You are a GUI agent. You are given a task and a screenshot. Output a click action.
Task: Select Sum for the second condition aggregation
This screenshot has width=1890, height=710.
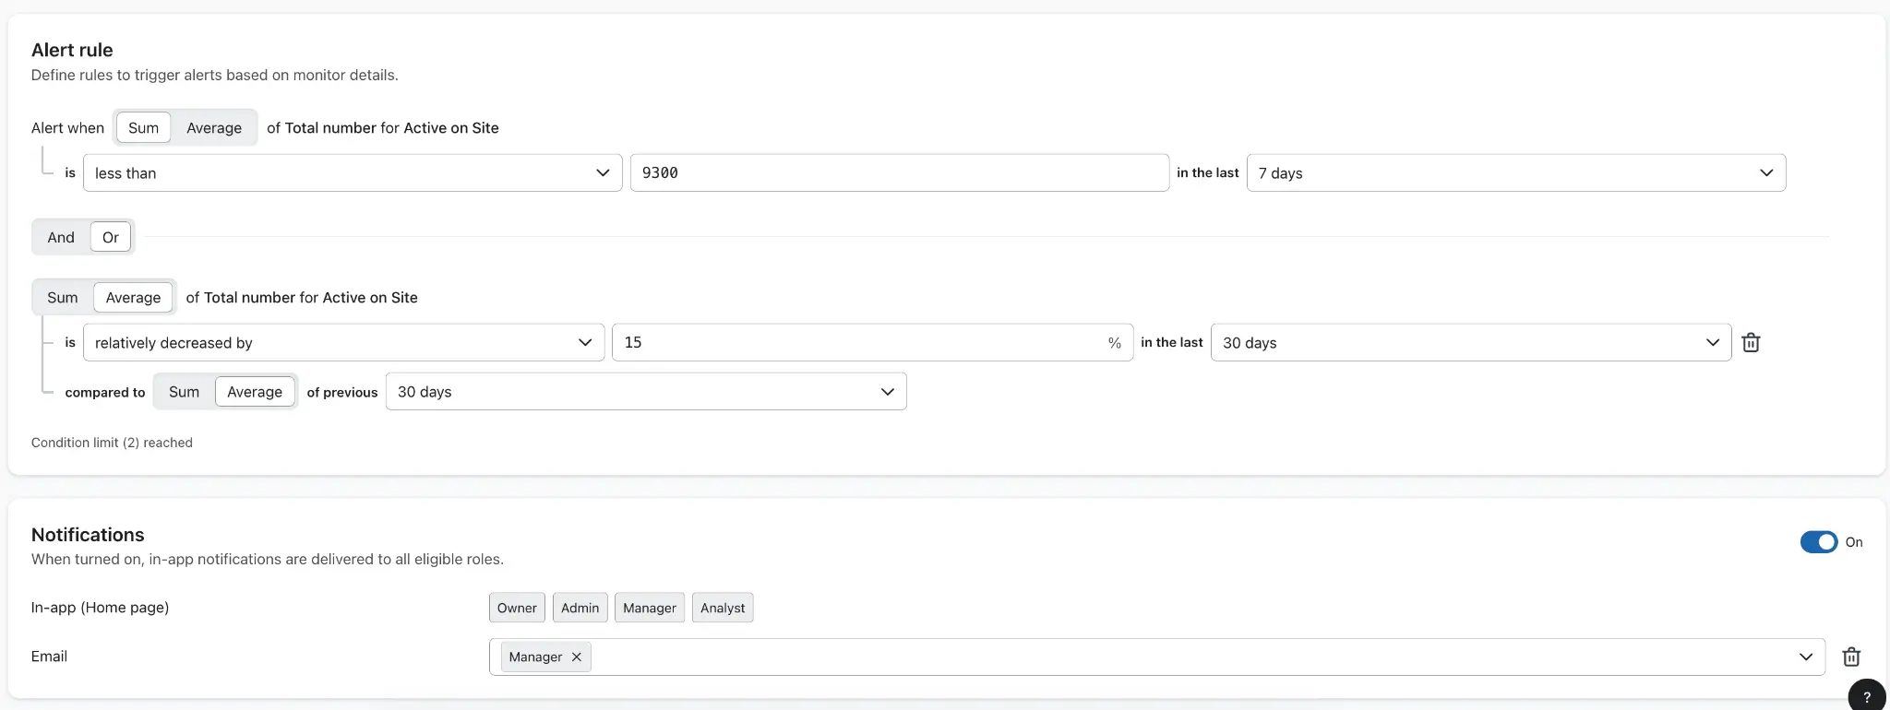pyautogui.click(x=63, y=298)
